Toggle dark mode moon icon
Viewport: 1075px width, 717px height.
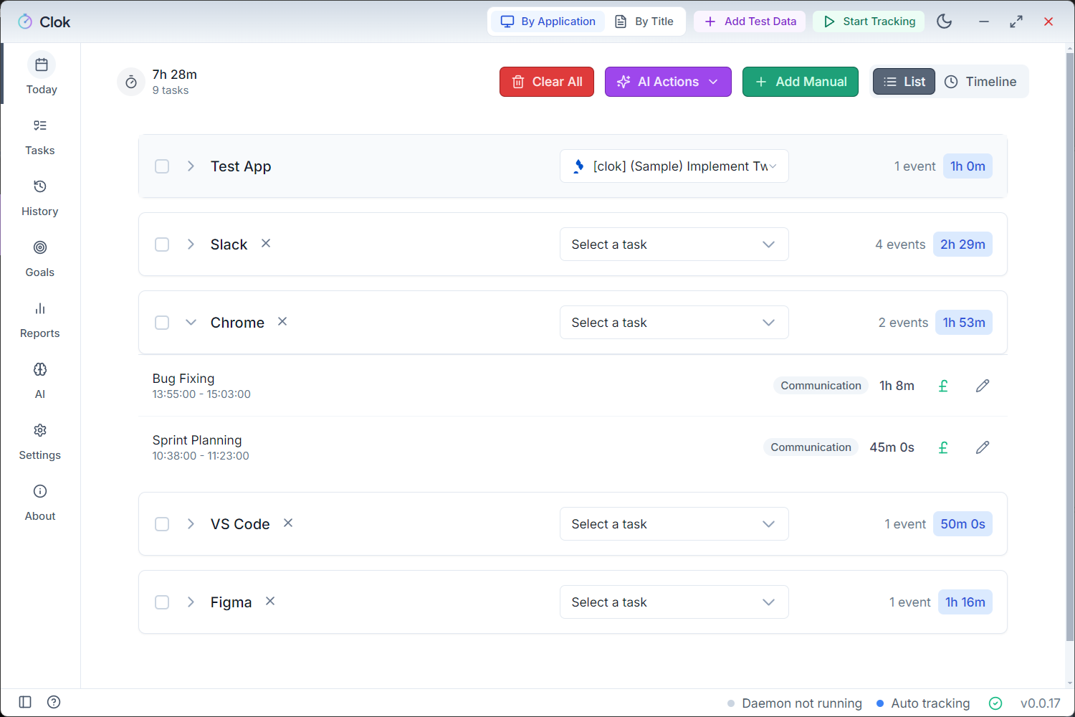(x=945, y=22)
